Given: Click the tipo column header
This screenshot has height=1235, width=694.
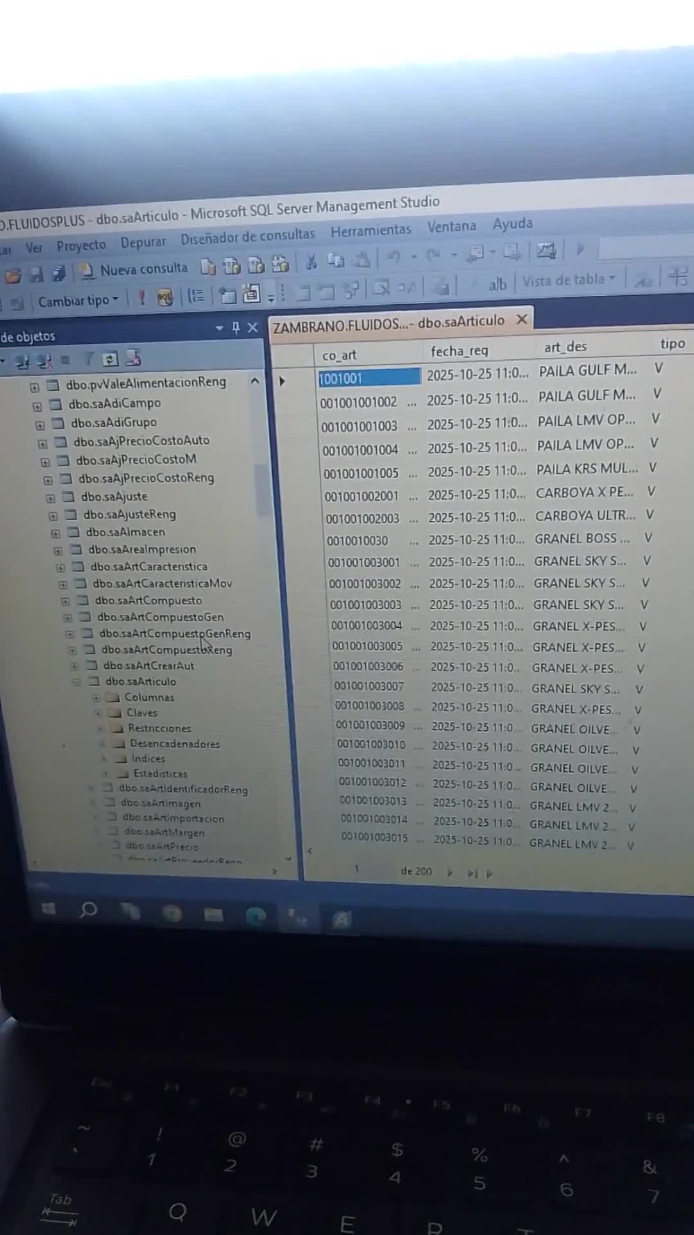Looking at the screenshot, I should click(672, 343).
